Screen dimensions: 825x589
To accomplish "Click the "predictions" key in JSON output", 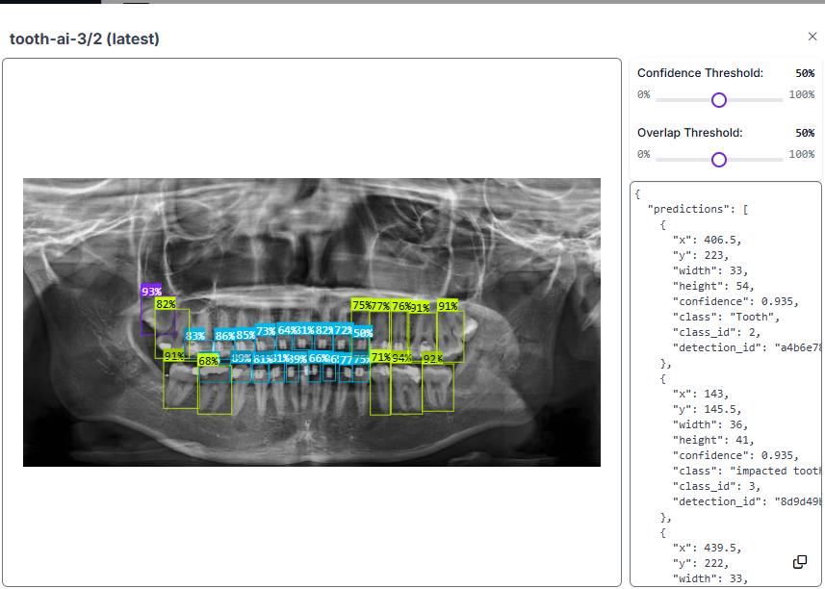I will (x=694, y=209).
